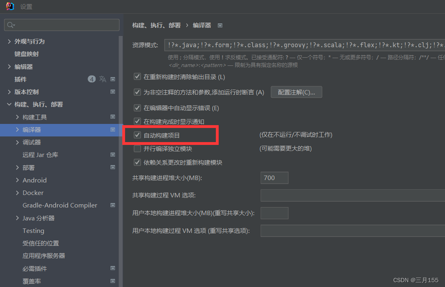Enable 并行编译独立模块
This screenshot has height=287, width=445.
pyautogui.click(x=137, y=149)
